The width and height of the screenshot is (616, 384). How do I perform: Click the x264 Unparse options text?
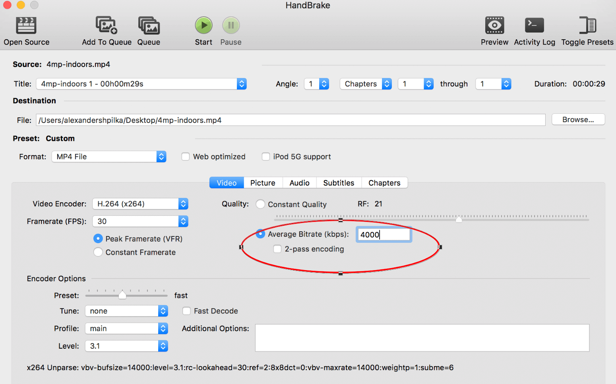[240, 368]
